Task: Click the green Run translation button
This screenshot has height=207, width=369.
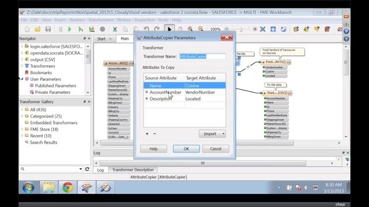Action: tap(70, 29)
